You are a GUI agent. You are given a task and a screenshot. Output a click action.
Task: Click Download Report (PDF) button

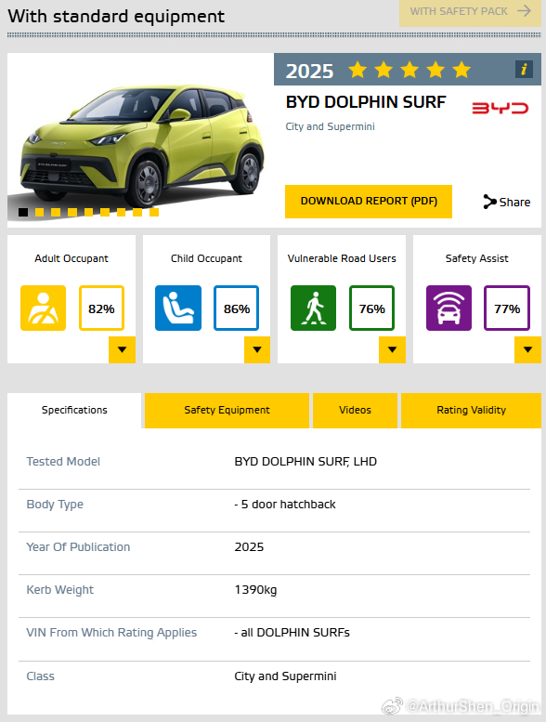pyautogui.click(x=369, y=202)
